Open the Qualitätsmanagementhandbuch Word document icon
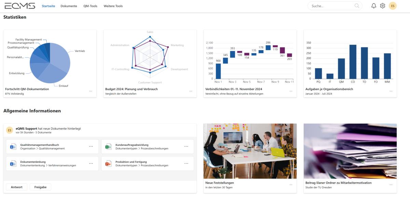This screenshot has height=200, width=410. pyautogui.click(x=13, y=147)
